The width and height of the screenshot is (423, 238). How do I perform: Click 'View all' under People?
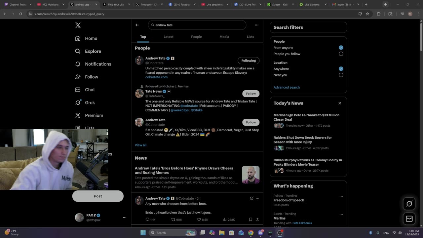point(140,145)
